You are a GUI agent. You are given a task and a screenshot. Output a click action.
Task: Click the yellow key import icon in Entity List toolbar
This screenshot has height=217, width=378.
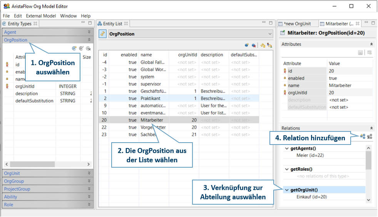coord(263,45)
